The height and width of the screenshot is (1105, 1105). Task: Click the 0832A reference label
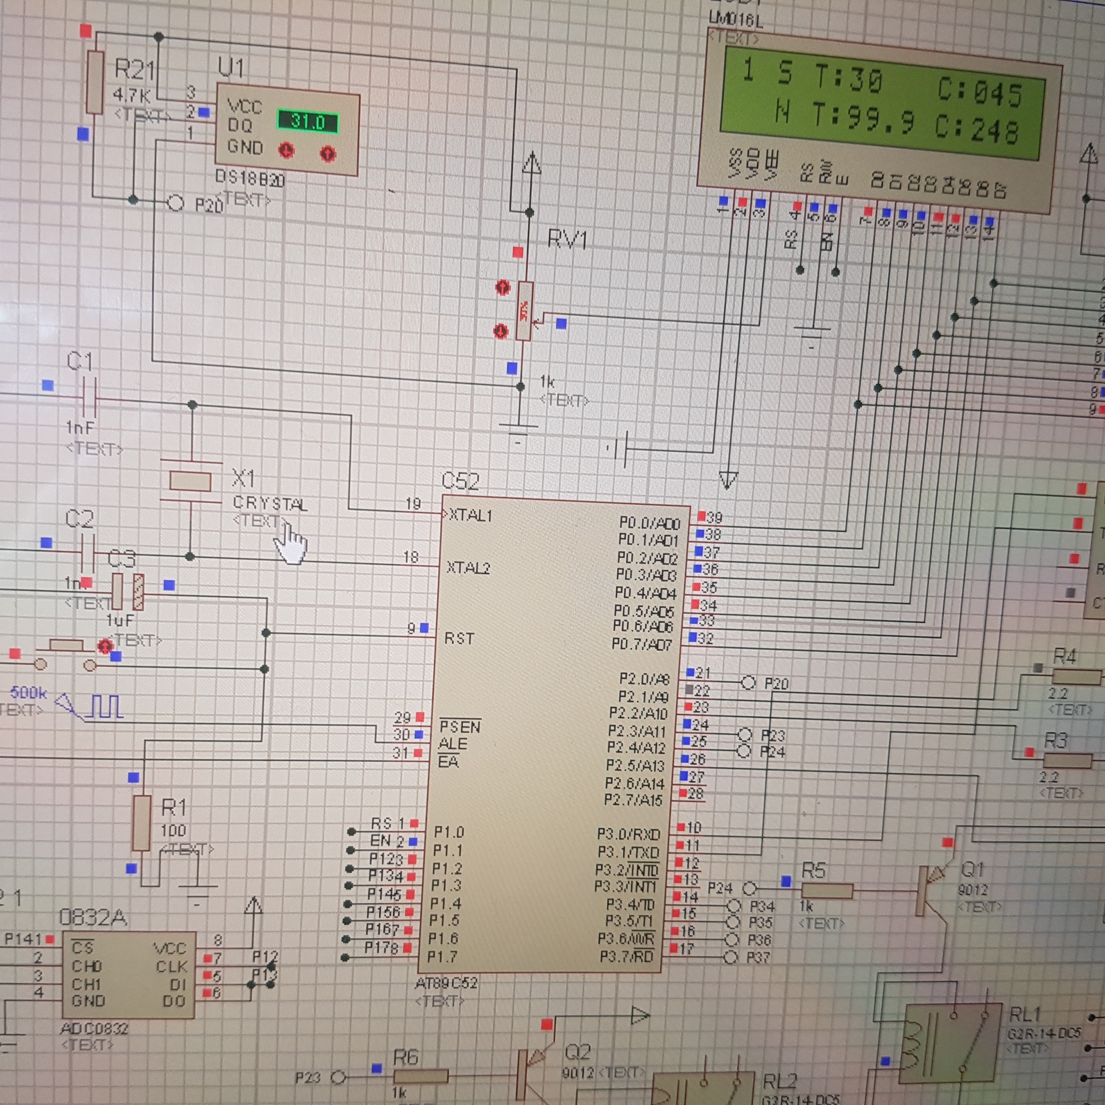[93, 917]
